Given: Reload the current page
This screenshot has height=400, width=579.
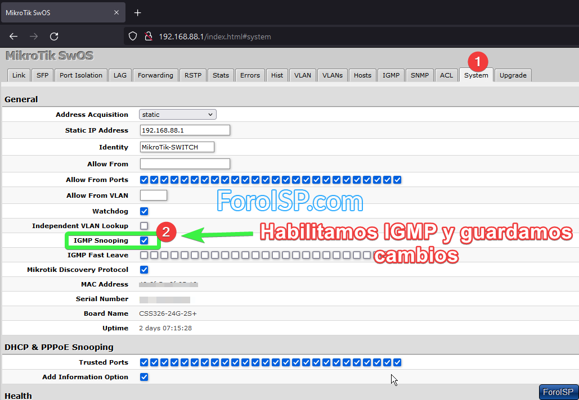Looking at the screenshot, I should pos(54,36).
